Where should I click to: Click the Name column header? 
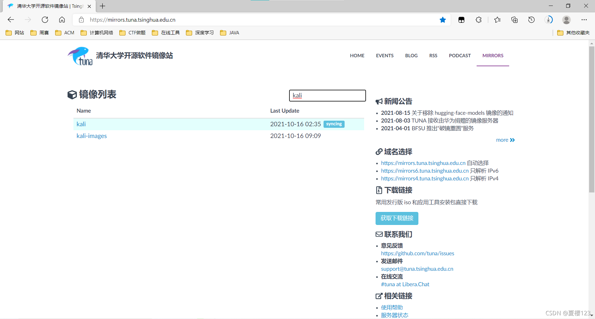click(x=84, y=111)
